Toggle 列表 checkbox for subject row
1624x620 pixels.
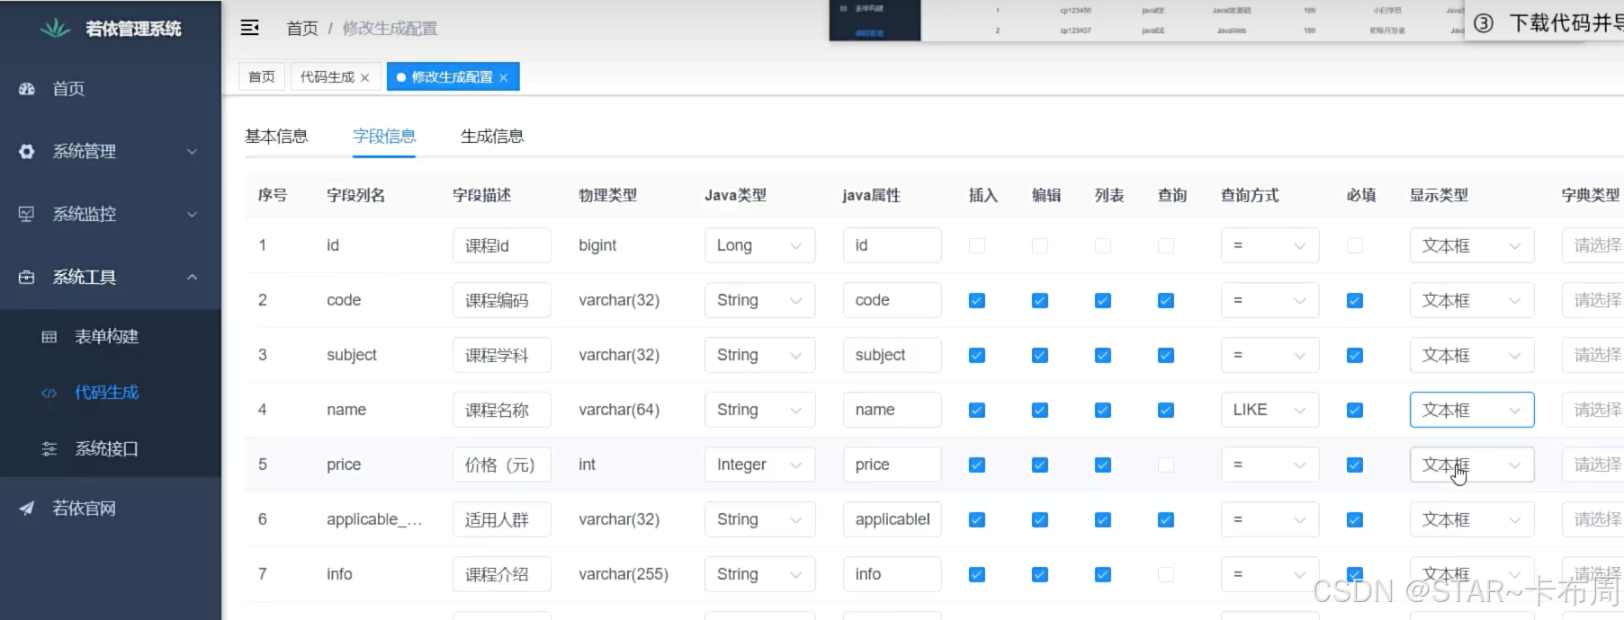click(x=1103, y=356)
